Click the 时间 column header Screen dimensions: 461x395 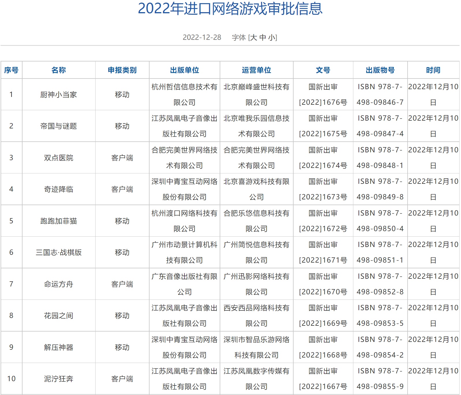[x=433, y=70]
